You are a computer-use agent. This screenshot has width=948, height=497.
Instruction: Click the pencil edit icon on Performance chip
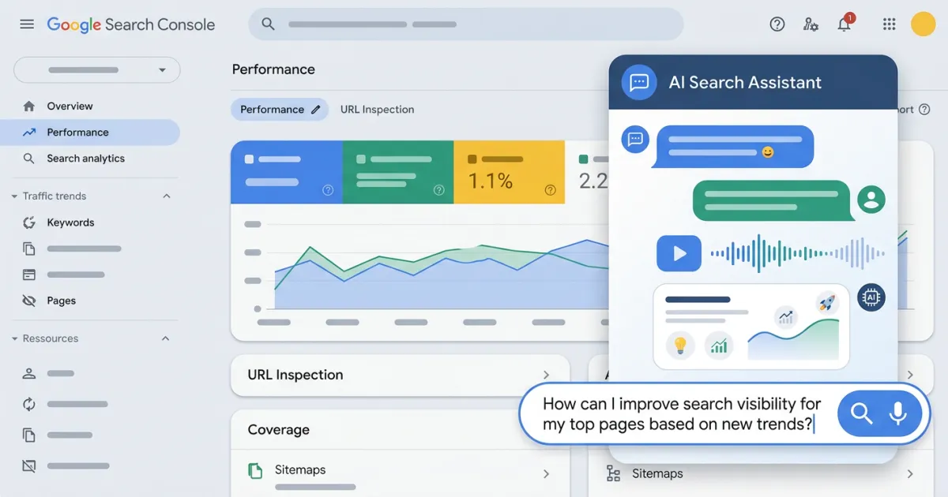(x=316, y=110)
